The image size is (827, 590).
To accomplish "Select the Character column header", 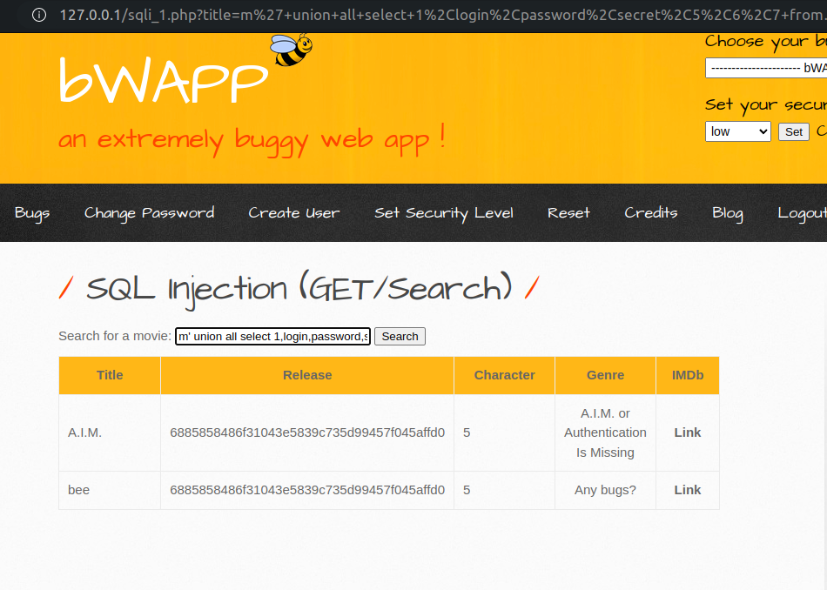I will pos(504,375).
